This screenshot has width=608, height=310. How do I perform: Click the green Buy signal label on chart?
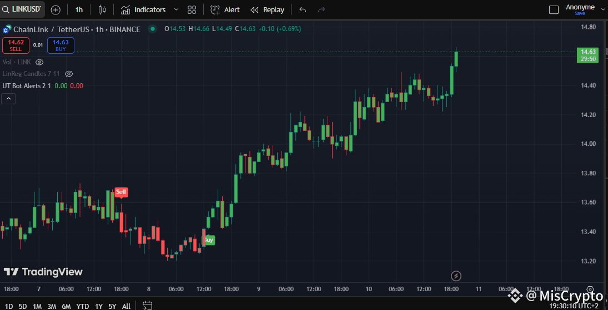pyautogui.click(x=209, y=240)
